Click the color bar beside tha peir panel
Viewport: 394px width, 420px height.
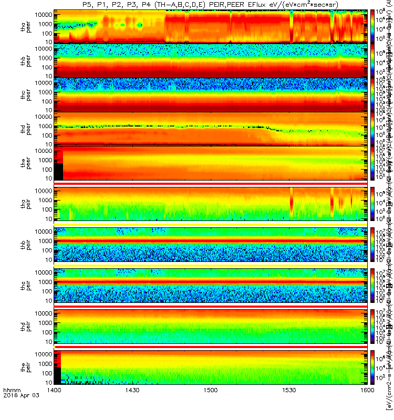click(372, 204)
